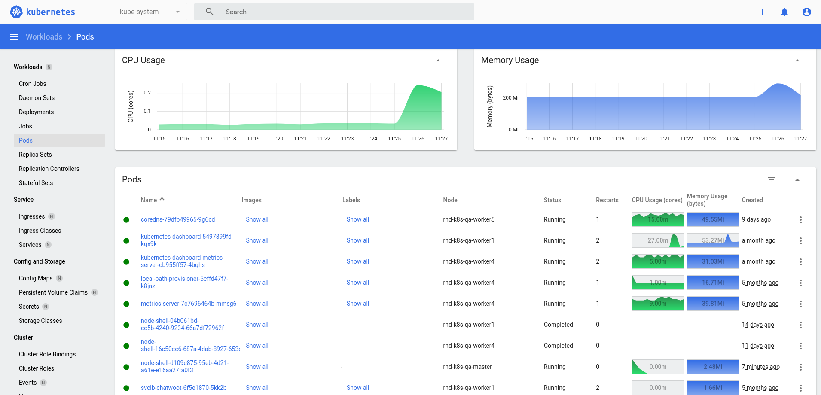Screen dimensions: 821x395
Task: Collapse the Pods table card
Action: coord(797,180)
